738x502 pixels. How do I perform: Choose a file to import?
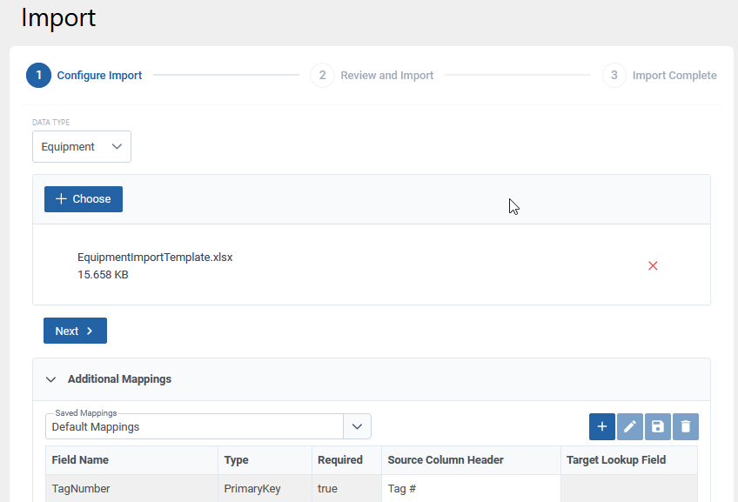coord(83,198)
